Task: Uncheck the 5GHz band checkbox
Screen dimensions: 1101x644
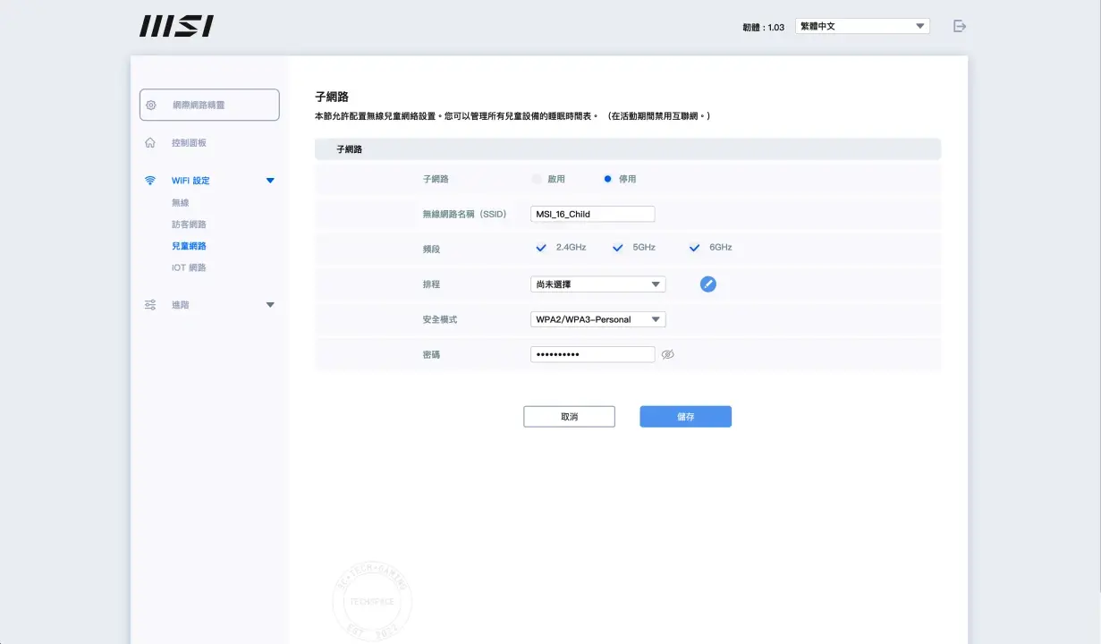Action: pyautogui.click(x=617, y=248)
